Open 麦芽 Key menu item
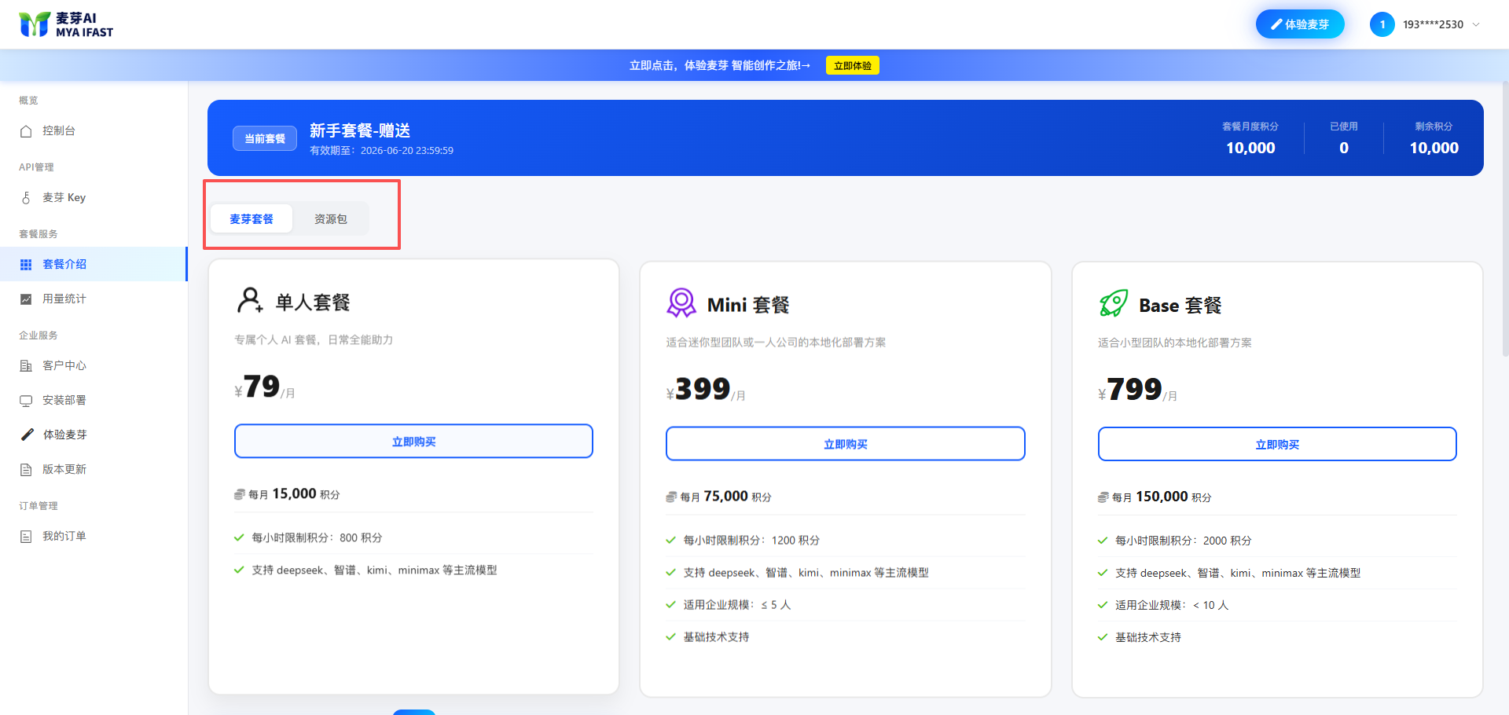This screenshot has height=715, width=1509. click(94, 198)
